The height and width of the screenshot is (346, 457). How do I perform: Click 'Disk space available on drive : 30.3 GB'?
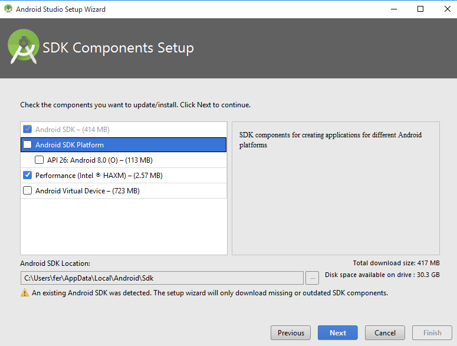point(382,275)
